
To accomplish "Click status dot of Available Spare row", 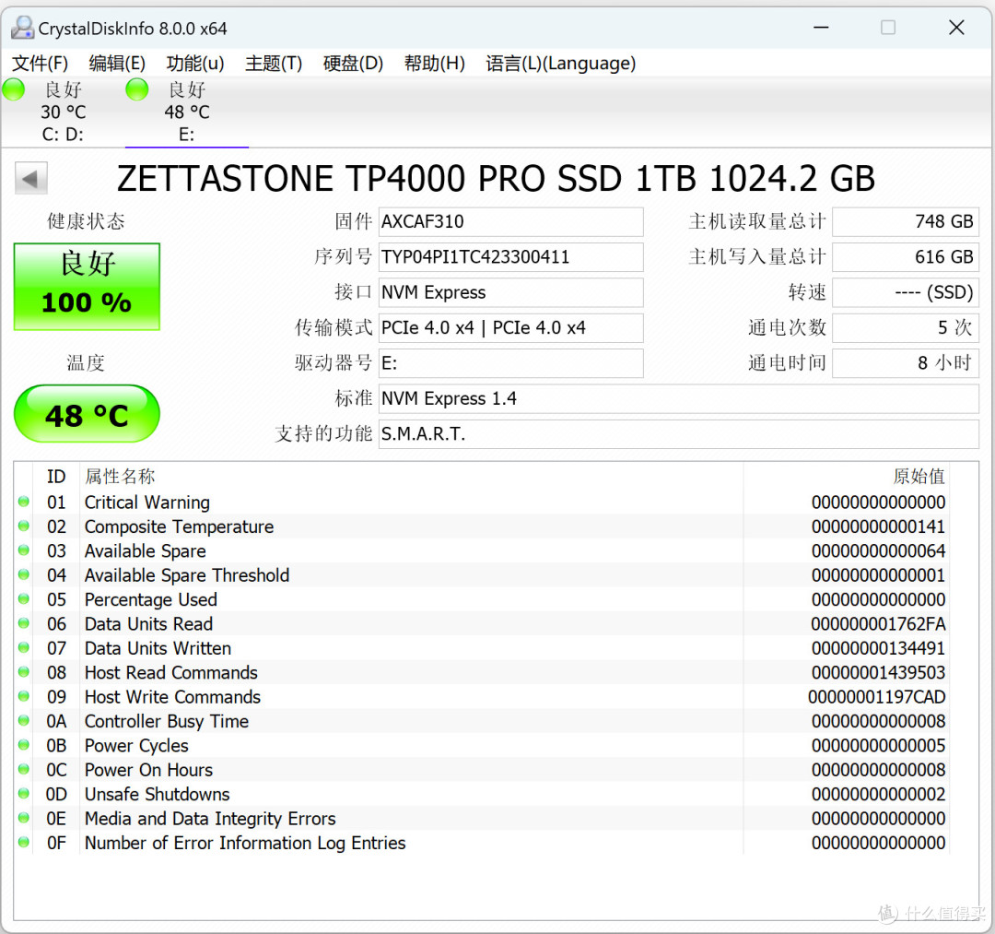I will point(24,550).
